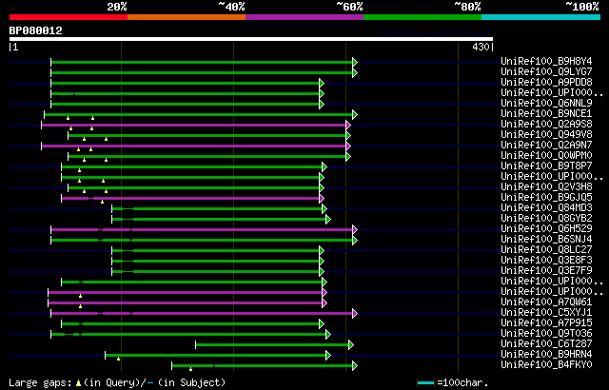Select the UniRef100_Q2V3H8 label
The width and height of the screenshot is (609, 390).
[546, 187]
